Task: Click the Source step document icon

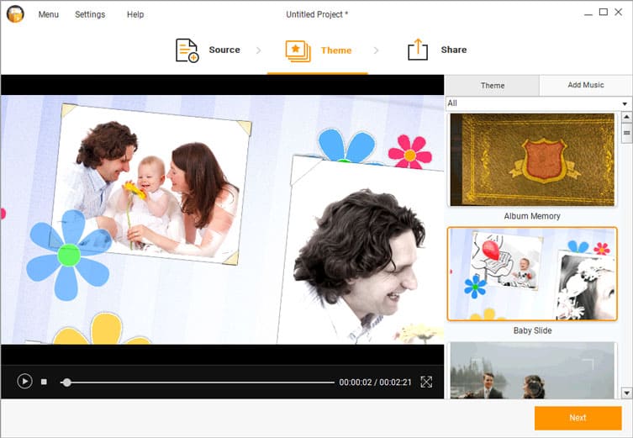Action: coord(187,50)
